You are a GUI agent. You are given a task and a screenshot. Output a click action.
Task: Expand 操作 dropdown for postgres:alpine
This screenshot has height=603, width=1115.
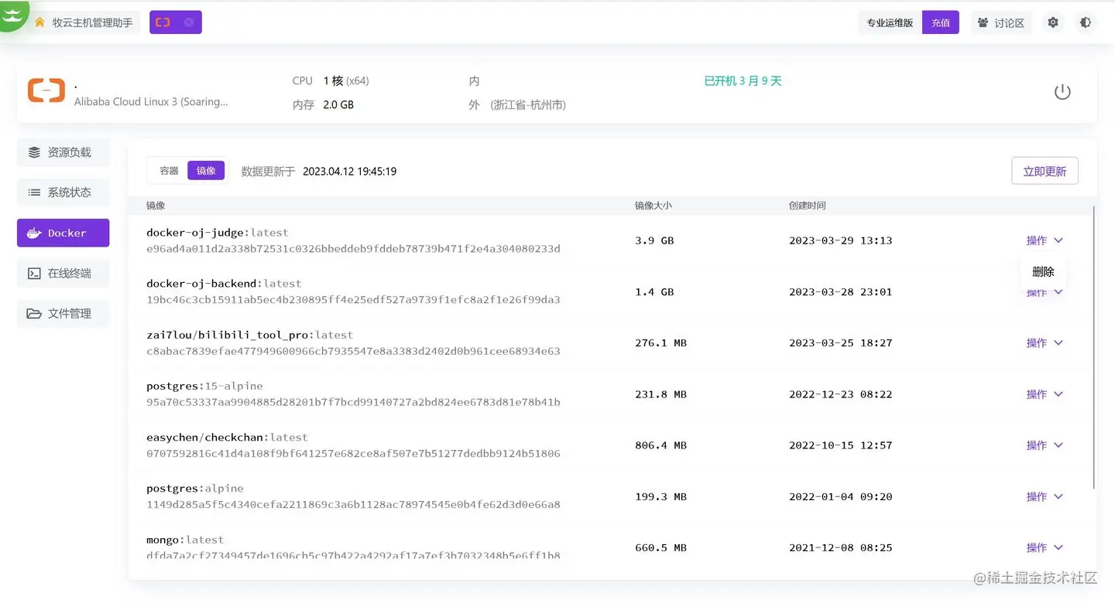click(x=1045, y=496)
